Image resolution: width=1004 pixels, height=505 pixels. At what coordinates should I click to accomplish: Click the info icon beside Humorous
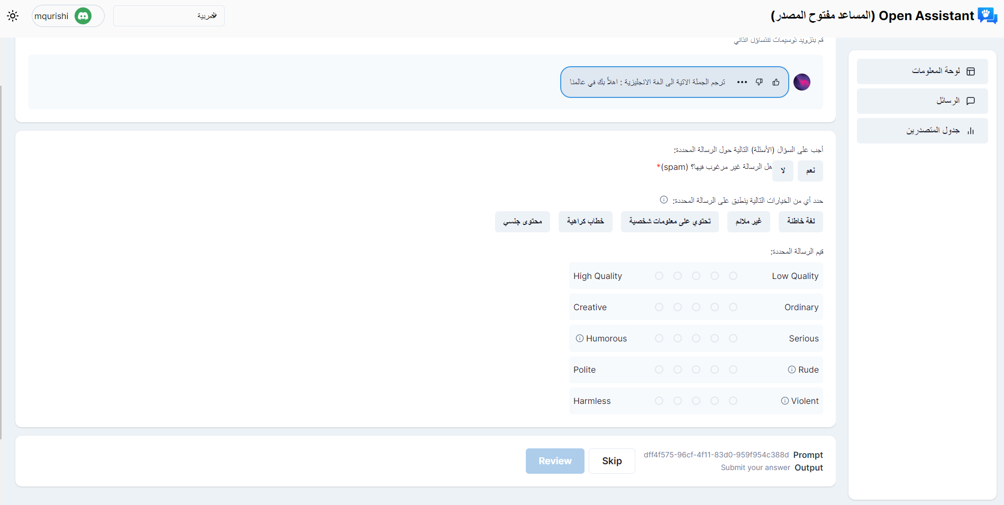[580, 338]
